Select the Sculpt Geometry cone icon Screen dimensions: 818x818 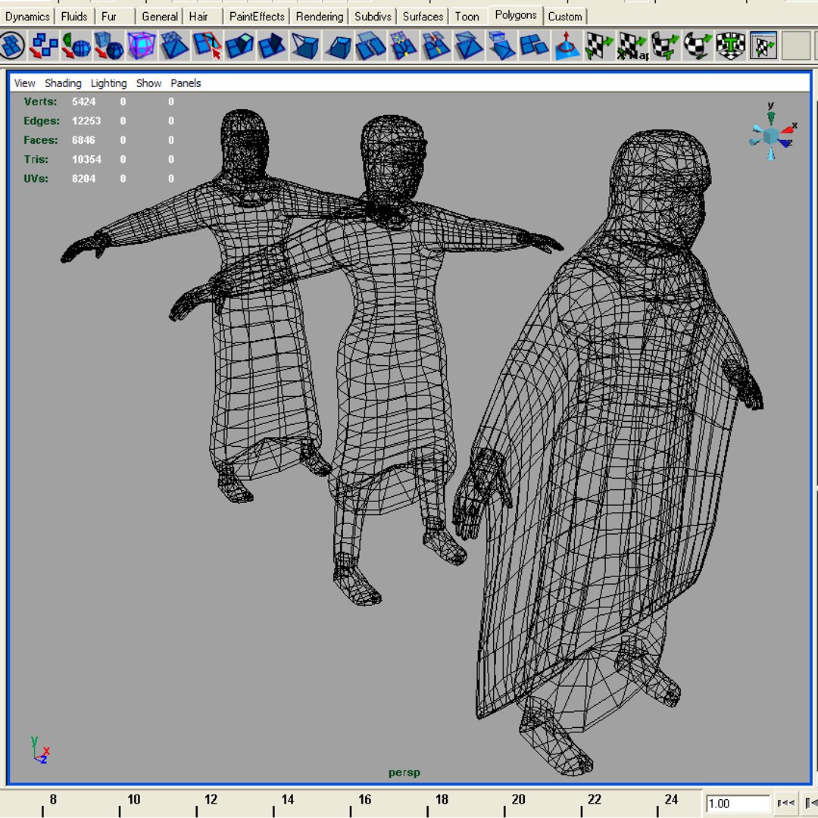(567, 45)
